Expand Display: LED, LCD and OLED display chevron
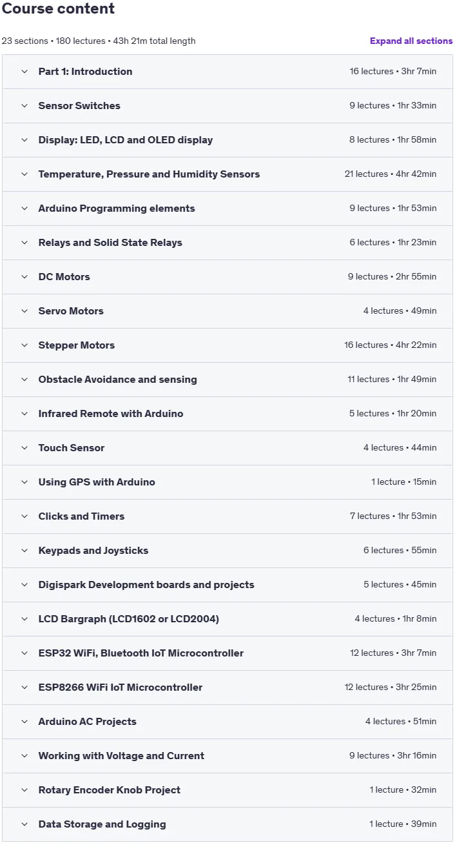 click(x=24, y=140)
